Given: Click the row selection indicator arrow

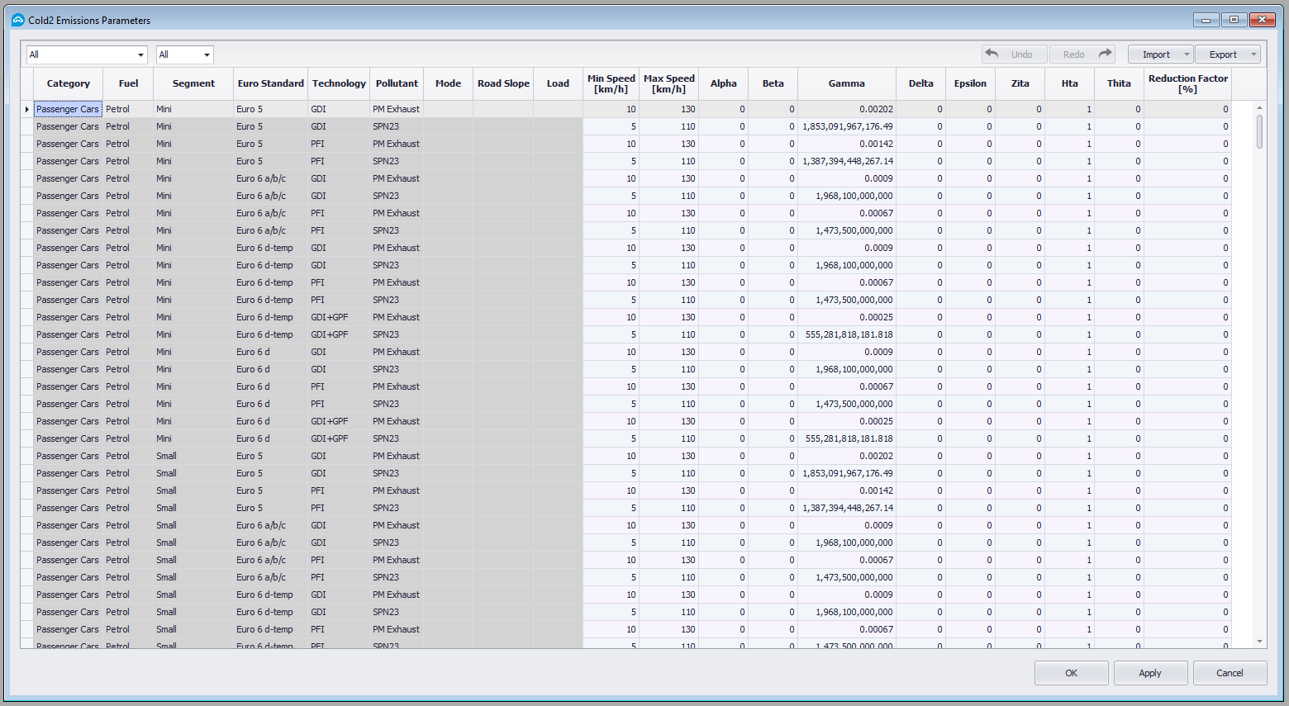Looking at the screenshot, I should pyautogui.click(x=26, y=108).
